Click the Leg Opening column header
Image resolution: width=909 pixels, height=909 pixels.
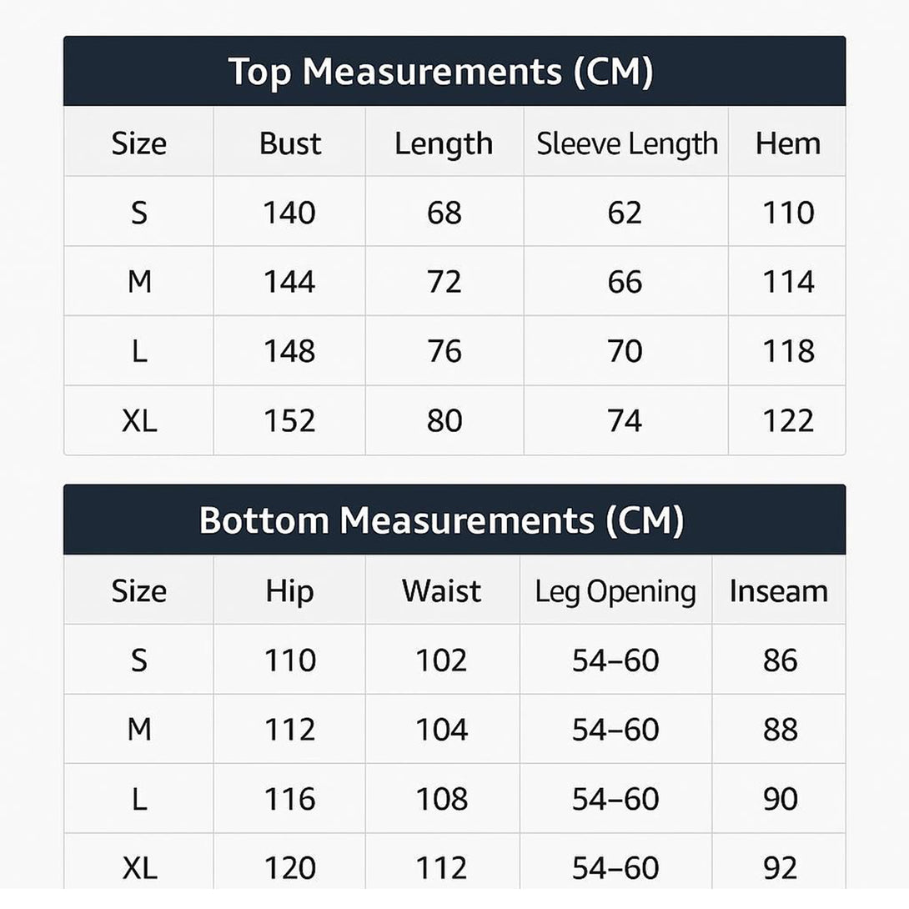coord(615,591)
